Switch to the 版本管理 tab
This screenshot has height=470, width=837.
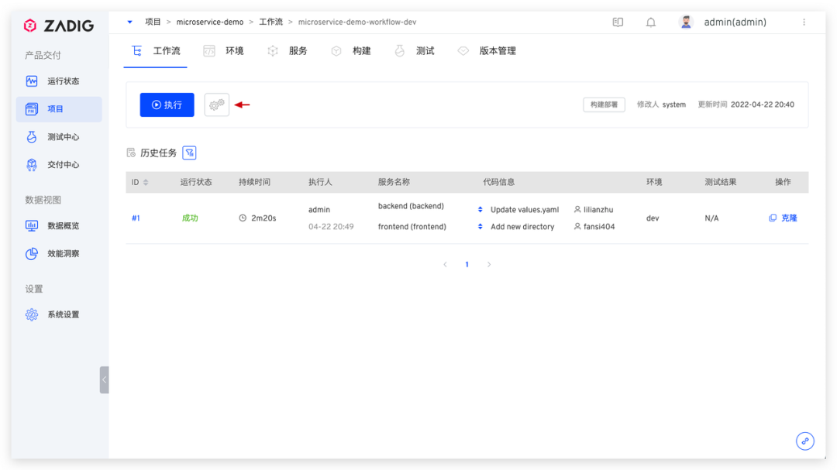487,50
